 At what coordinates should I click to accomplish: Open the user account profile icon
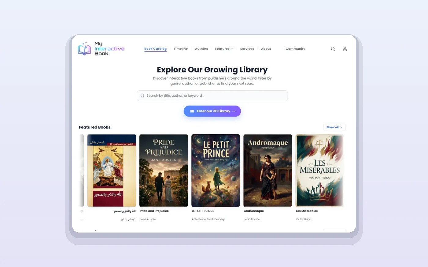[345, 49]
